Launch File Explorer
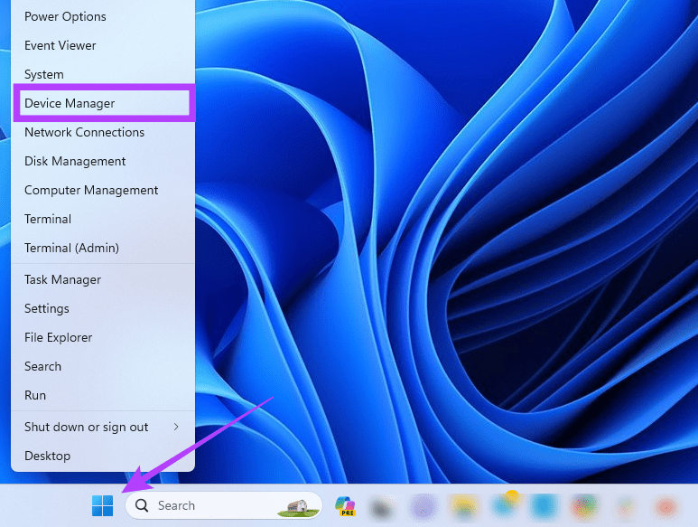 tap(59, 337)
